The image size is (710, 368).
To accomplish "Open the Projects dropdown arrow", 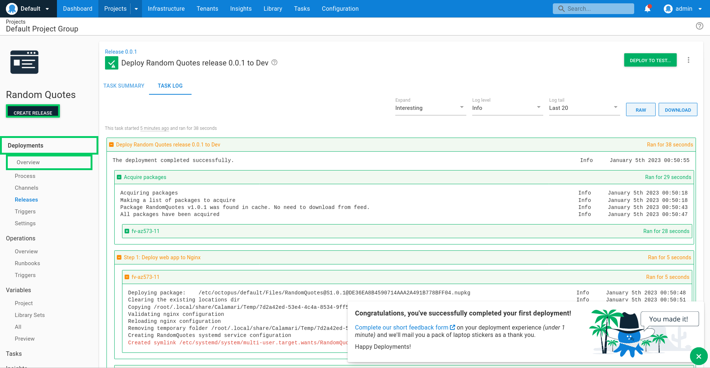I will 136,9.
